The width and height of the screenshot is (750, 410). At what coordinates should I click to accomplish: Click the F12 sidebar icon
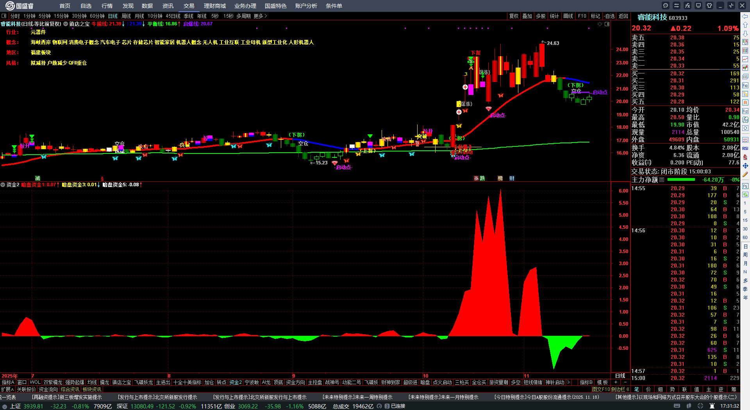tap(745, 111)
